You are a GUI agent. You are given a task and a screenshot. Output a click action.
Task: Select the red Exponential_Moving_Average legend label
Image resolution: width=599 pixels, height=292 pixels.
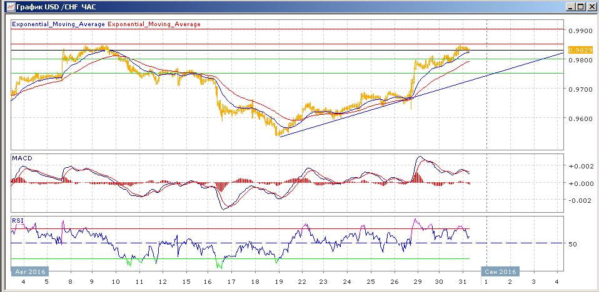pyautogui.click(x=154, y=24)
